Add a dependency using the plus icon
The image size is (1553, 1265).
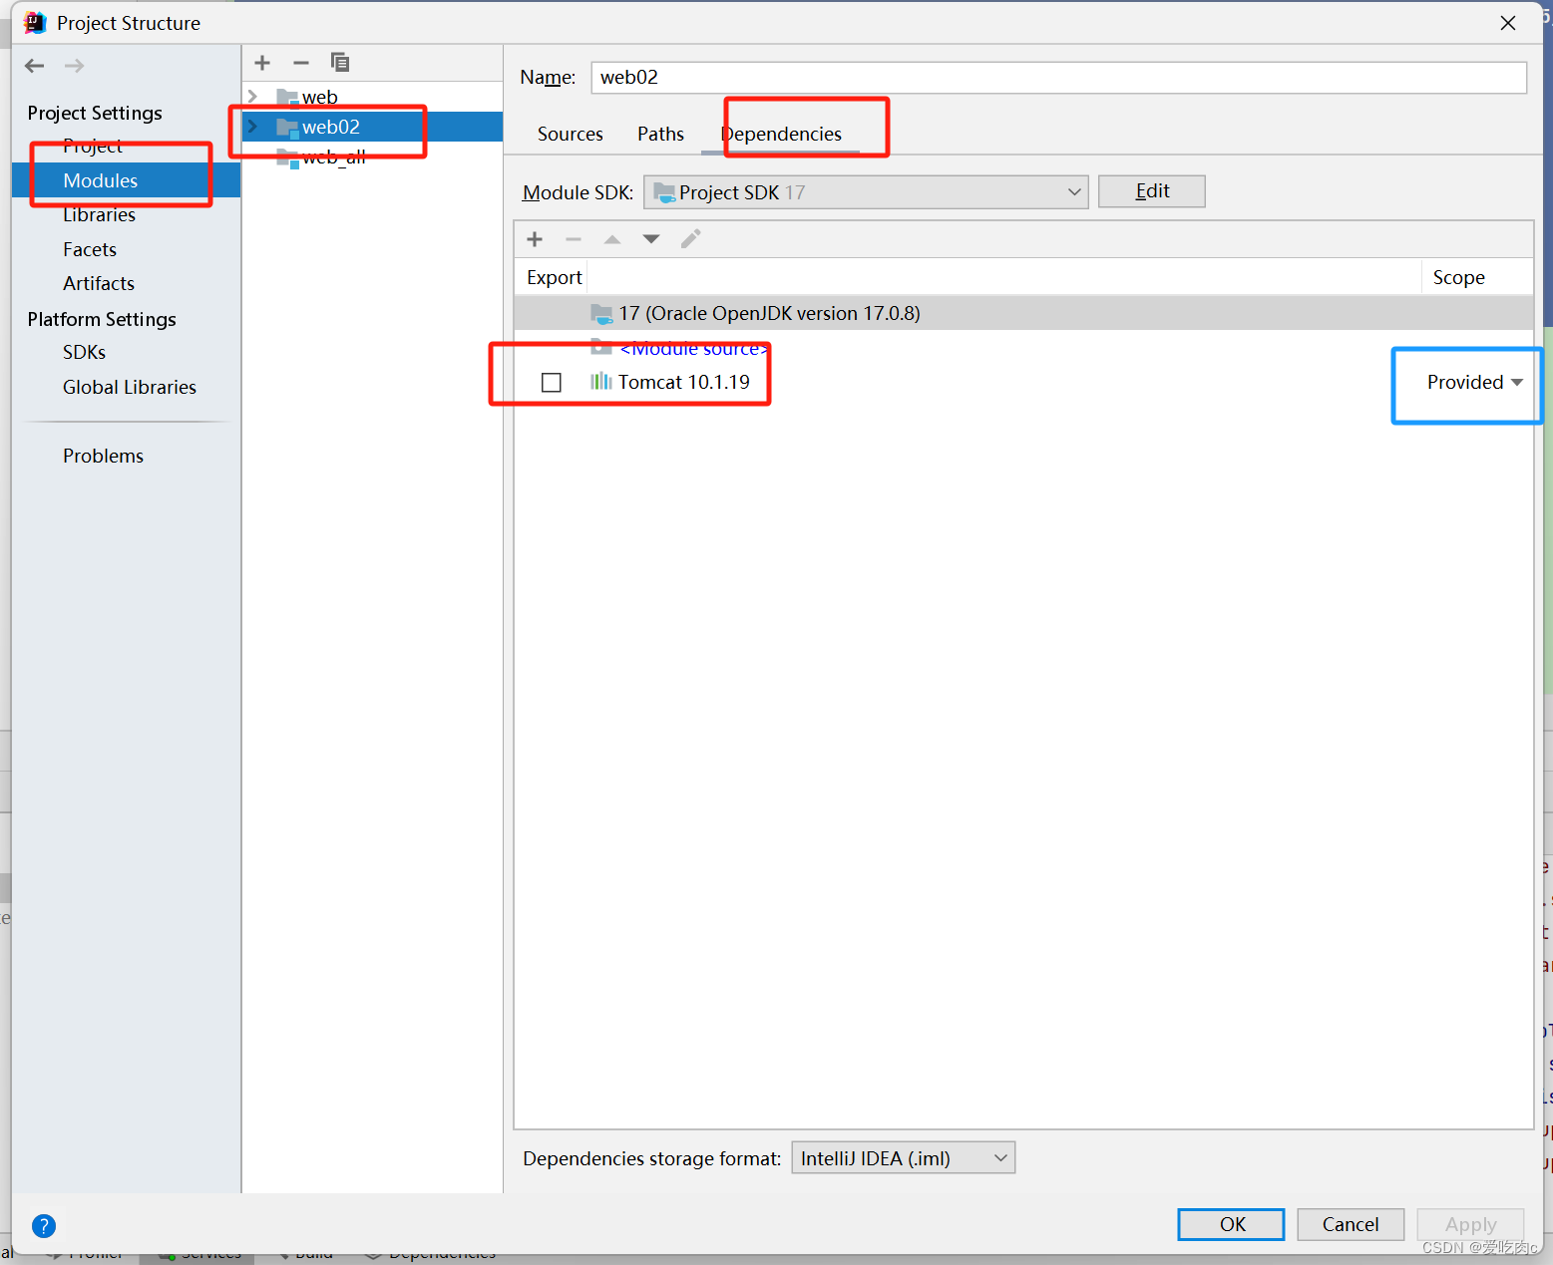coord(535,239)
